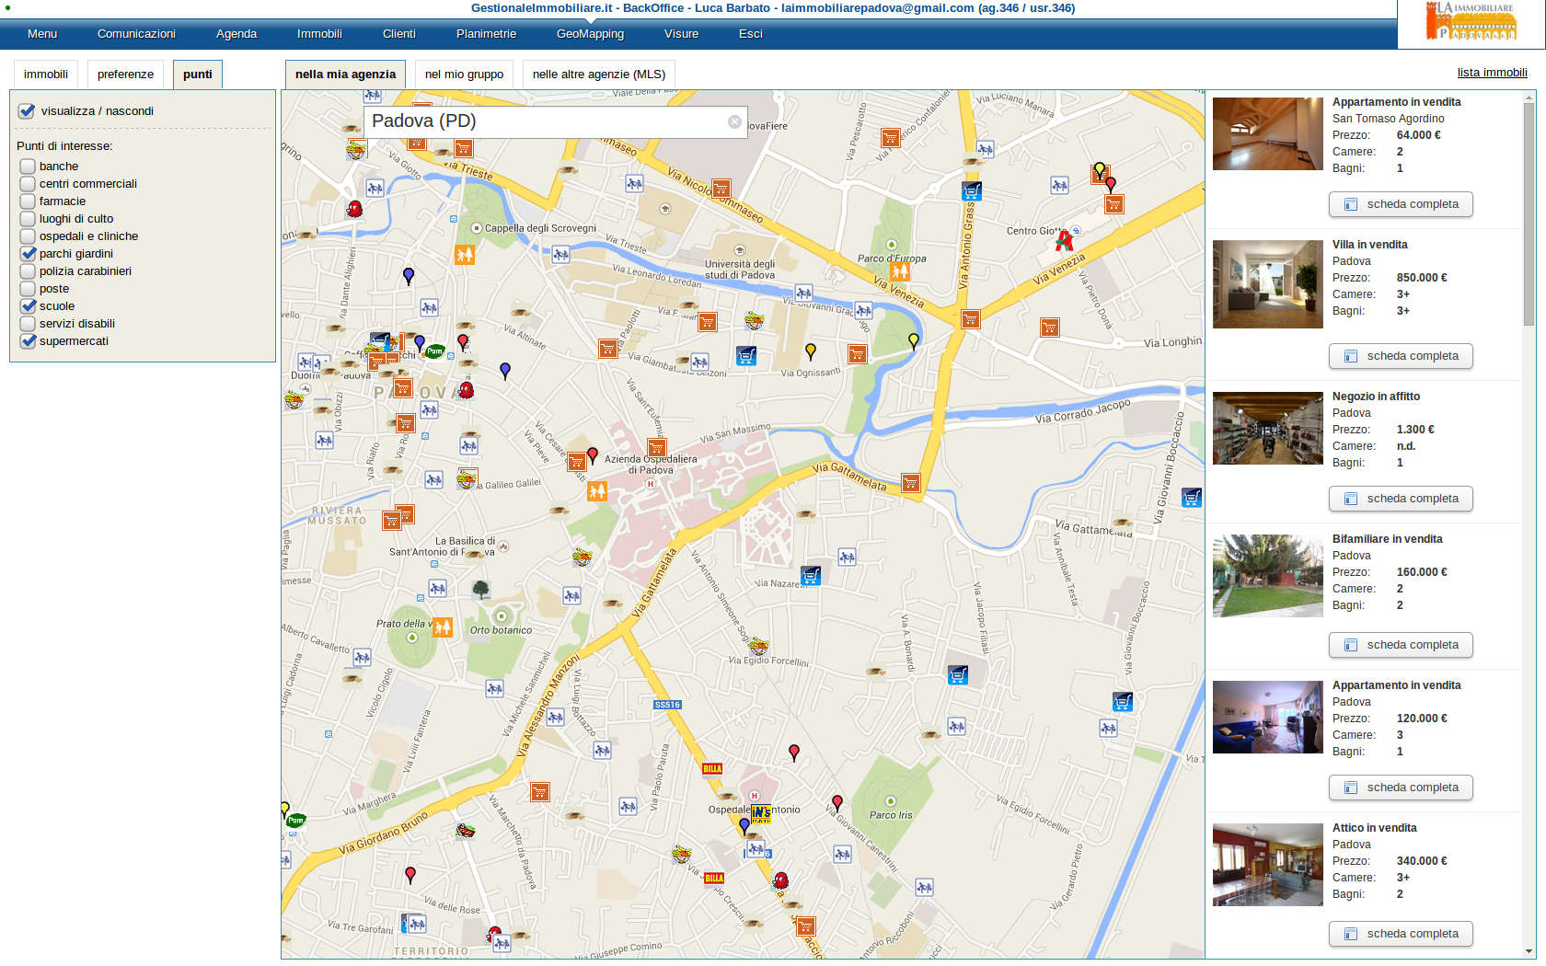Click the La Immobiliare logo

(1471, 22)
